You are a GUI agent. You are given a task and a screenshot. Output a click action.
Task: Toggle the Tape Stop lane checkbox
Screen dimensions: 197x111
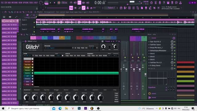(33, 64)
